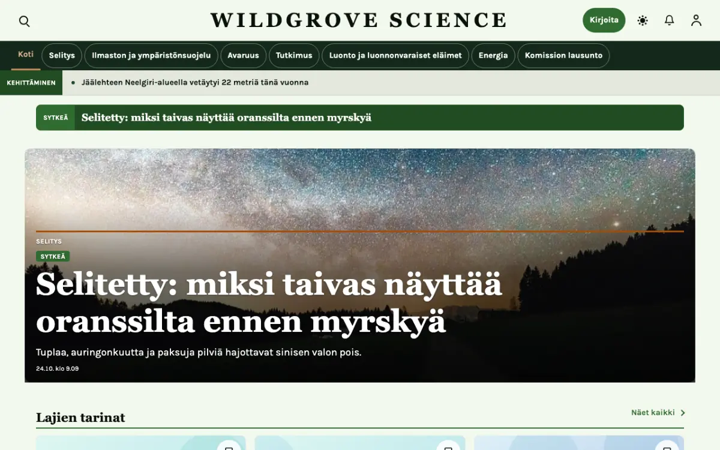720x450 pixels.
Task: Click the SYTKEÄ badge on hero image
Action: pos(53,256)
